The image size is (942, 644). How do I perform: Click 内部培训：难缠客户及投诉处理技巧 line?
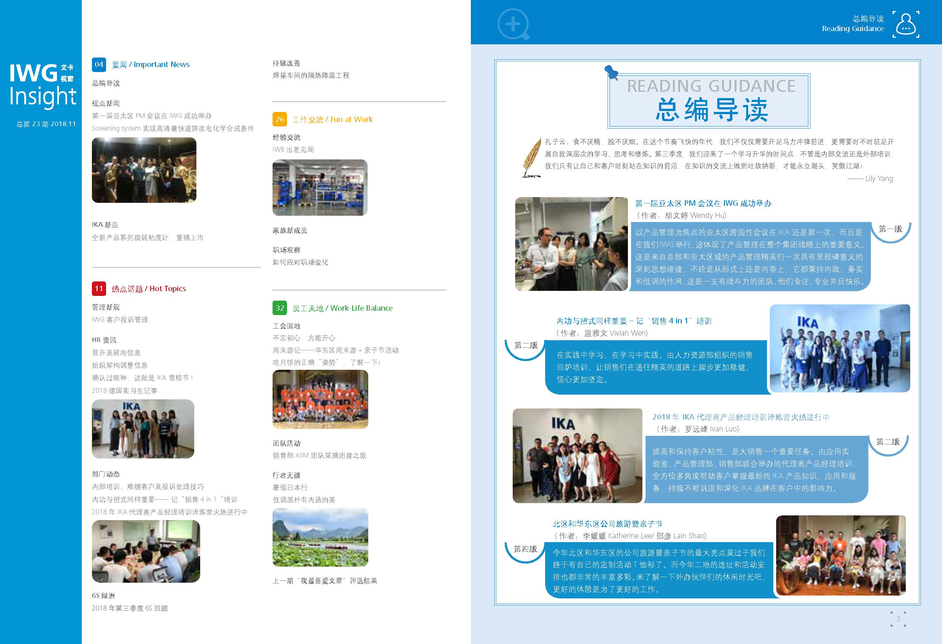pyautogui.click(x=148, y=486)
